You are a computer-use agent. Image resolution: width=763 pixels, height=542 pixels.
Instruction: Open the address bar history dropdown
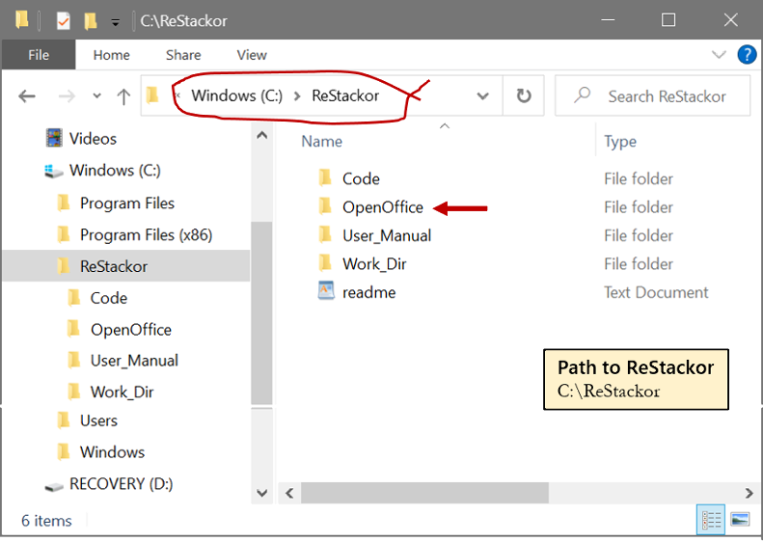[482, 95]
